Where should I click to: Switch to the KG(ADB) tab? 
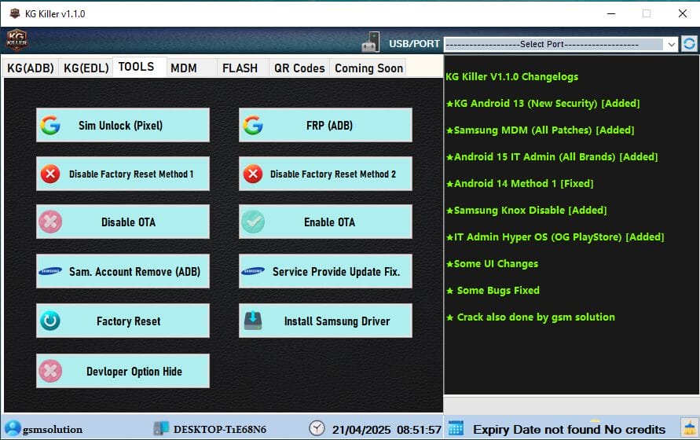30,68
